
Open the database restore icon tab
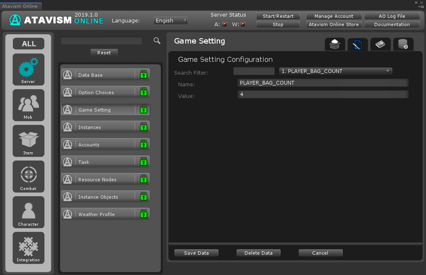[x=403, y=44]
